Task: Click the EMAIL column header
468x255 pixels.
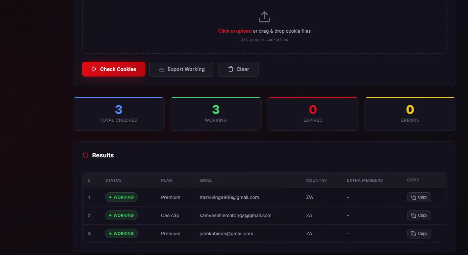Action: tap(206, 180)
